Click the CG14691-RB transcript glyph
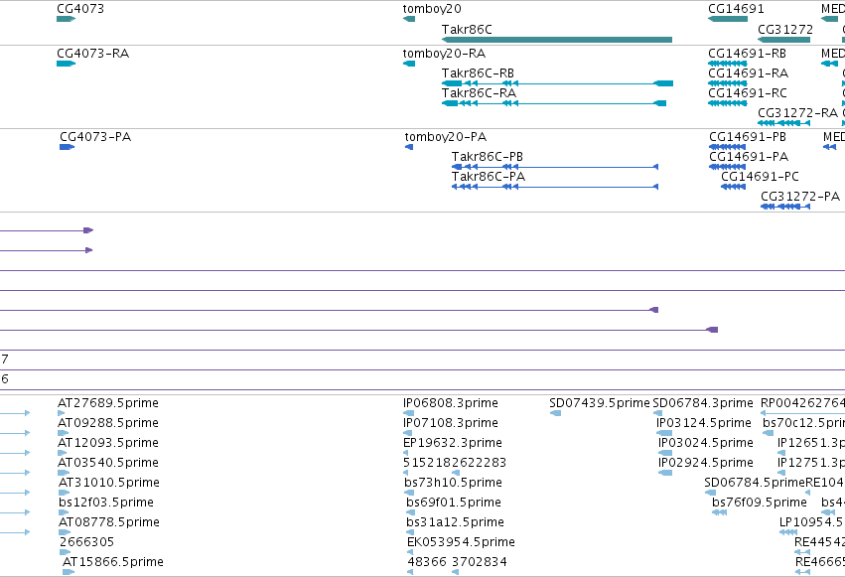Viewport: 845px width, 577px height. 728,64
